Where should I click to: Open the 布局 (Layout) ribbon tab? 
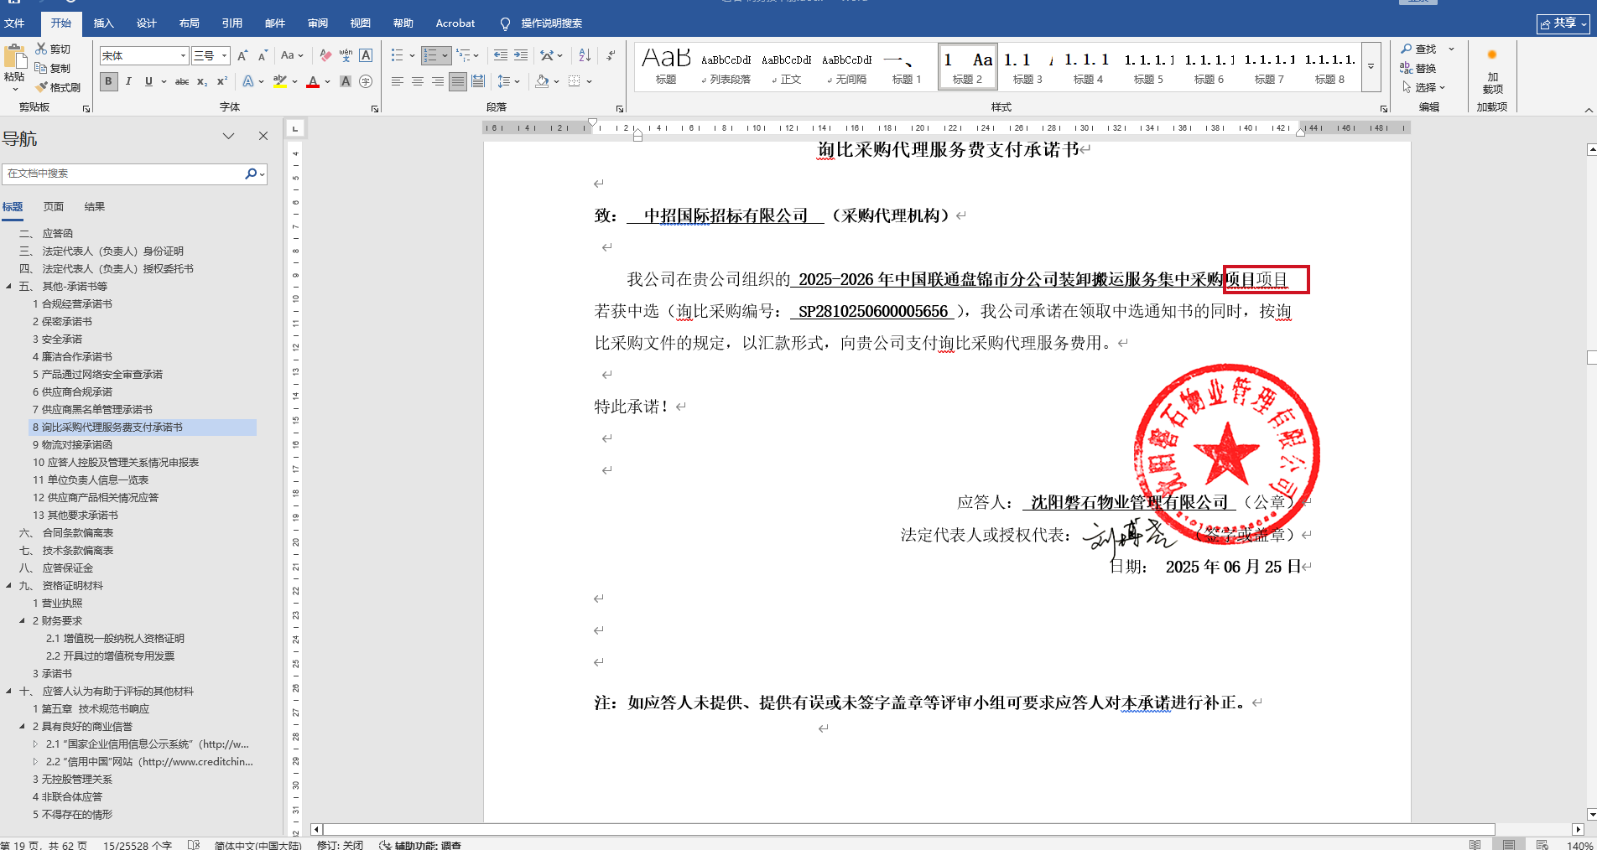(190, 23)
